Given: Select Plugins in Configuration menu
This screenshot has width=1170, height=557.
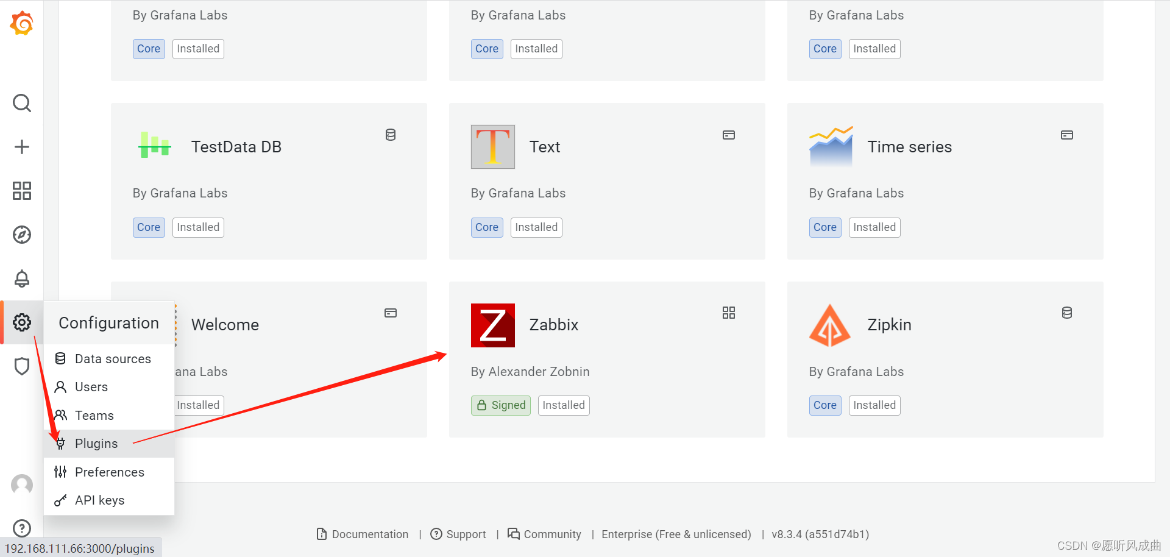Looking at the screenshot, I should 109,444.
